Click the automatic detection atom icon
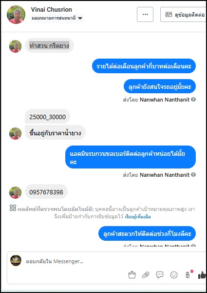Screen dimensions: 207x293 click(x=13, y=208)
